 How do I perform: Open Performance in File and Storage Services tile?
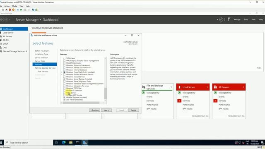(152, 105)
